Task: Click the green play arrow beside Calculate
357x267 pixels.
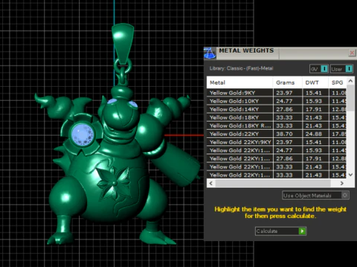Action: point(302,231)
